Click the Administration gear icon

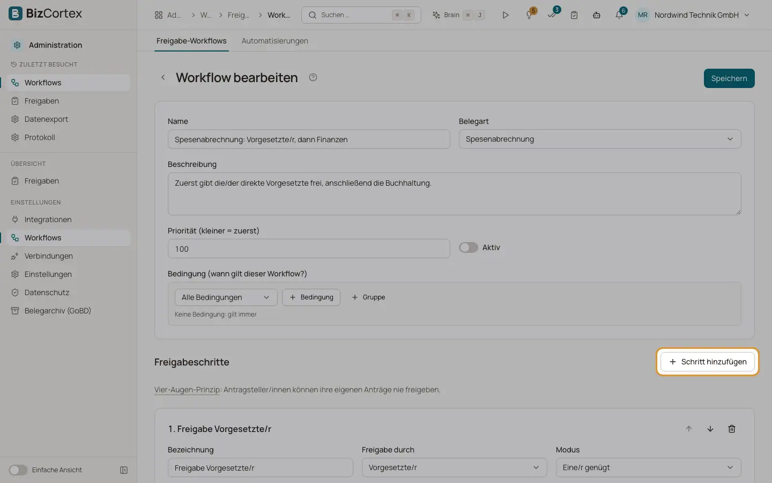coord(17,45)
